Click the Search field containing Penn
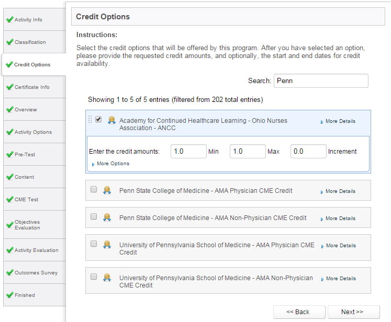This screenshot has height=322, width=391. pos(321,80)
